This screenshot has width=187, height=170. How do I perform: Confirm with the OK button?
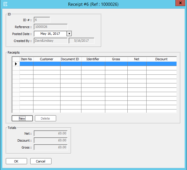coord(16,161)
